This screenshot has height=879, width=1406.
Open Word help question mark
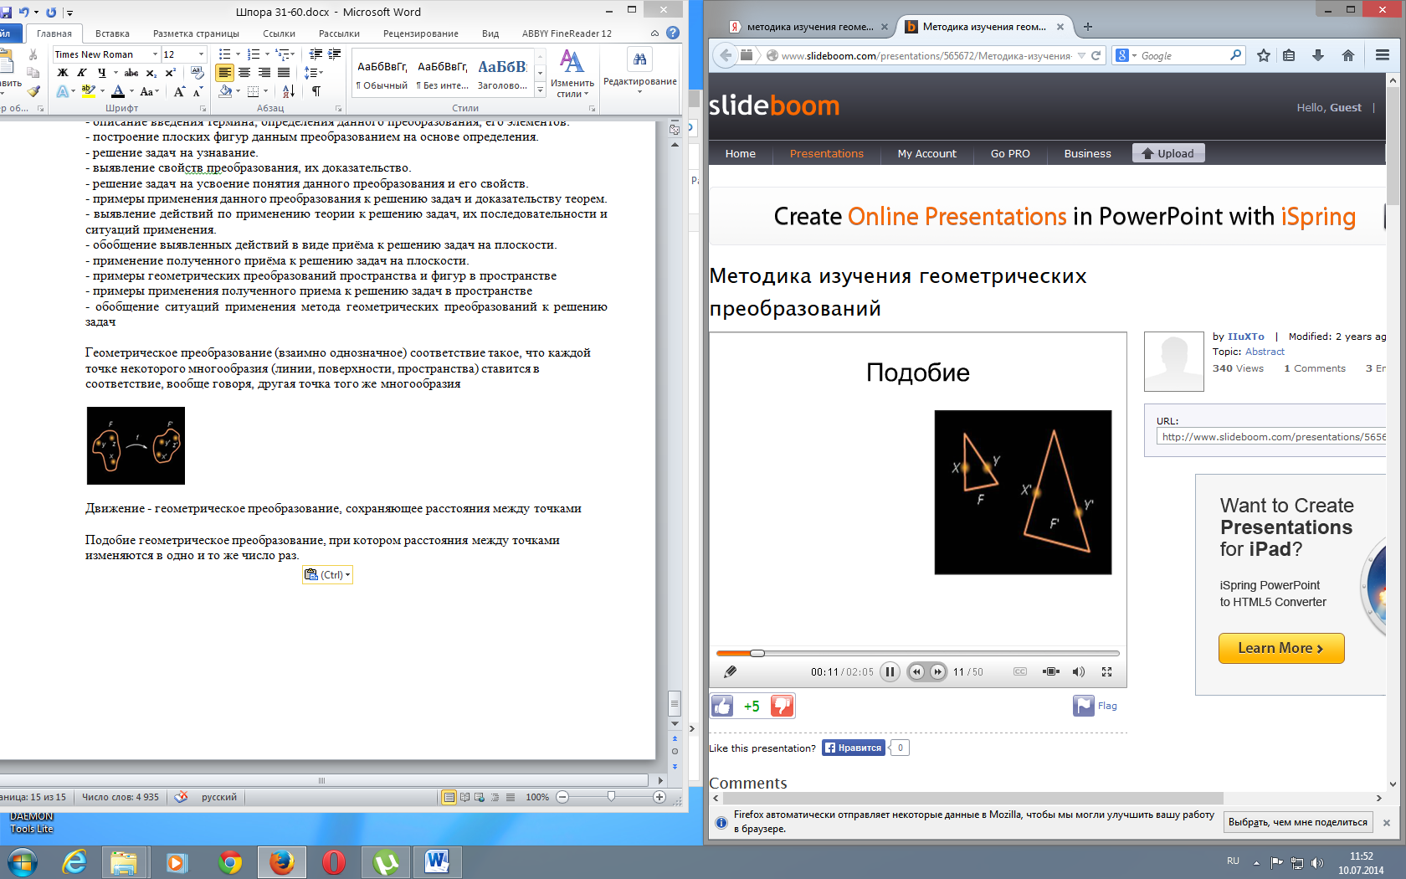coord(673,33)
